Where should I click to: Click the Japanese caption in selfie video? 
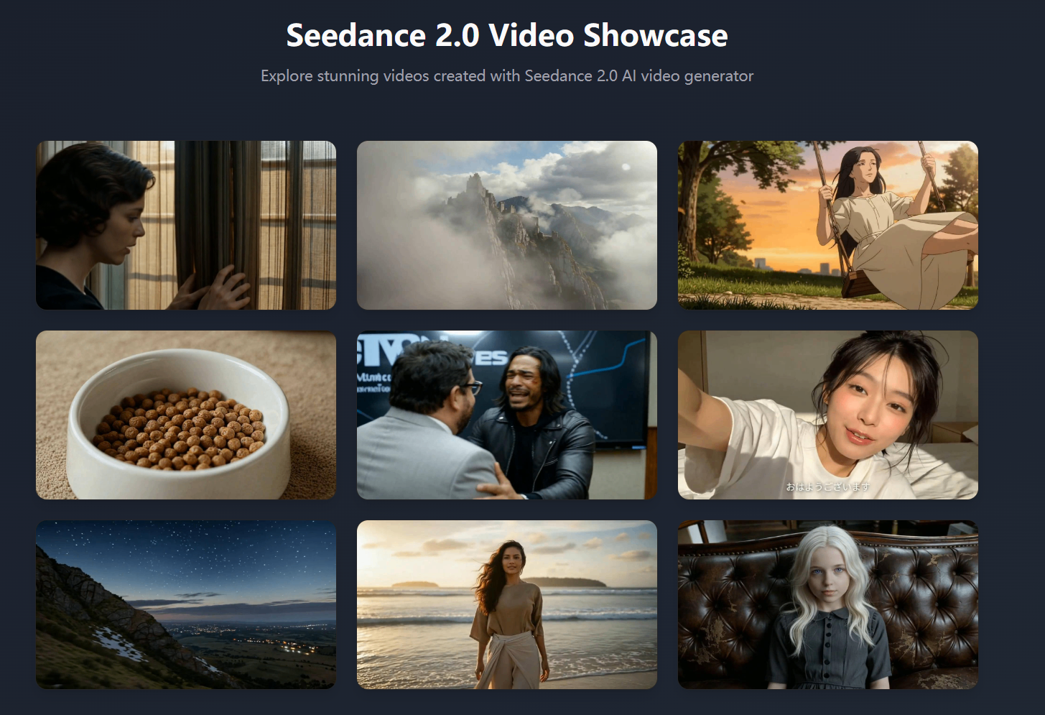[x=827, y=486]
